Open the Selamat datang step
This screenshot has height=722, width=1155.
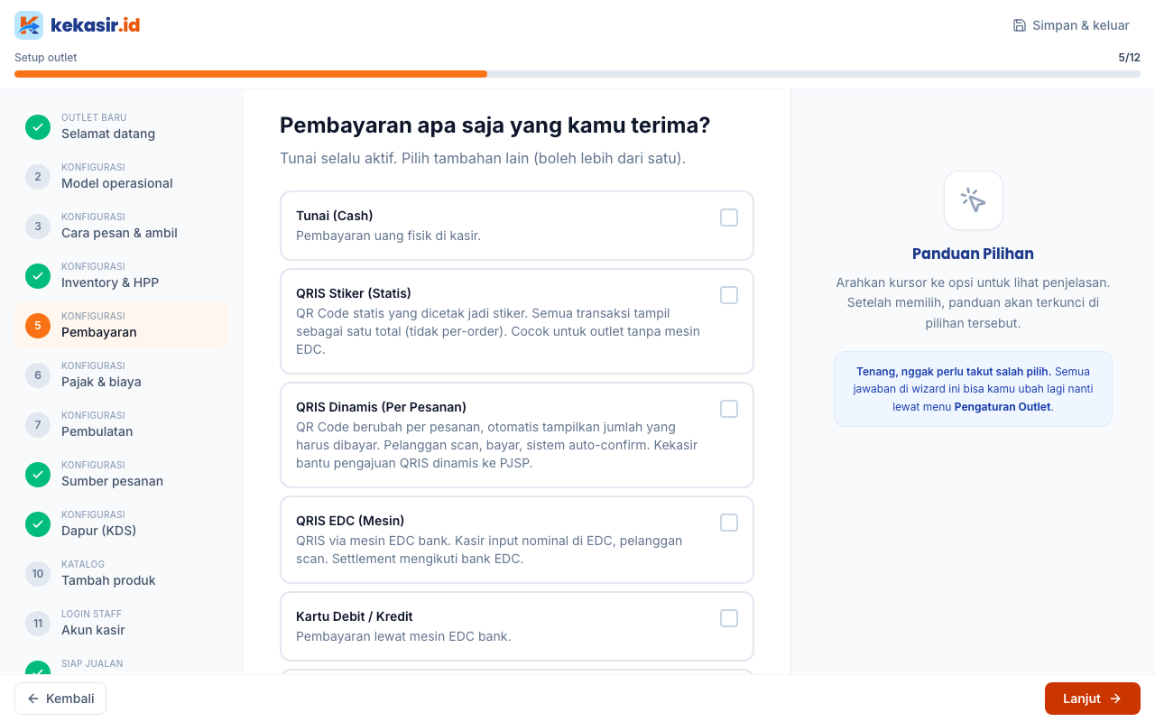click(x=121, y=127)
